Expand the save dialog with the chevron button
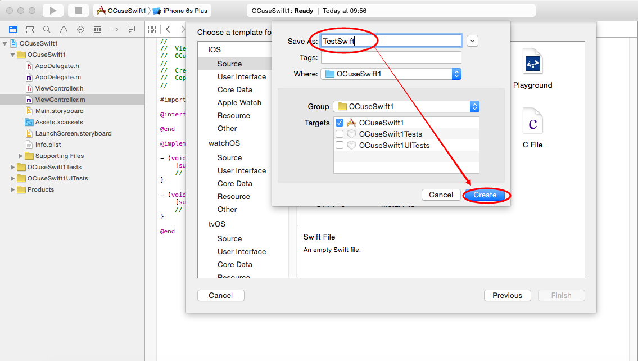638x361 pixels. pos(472,40)
